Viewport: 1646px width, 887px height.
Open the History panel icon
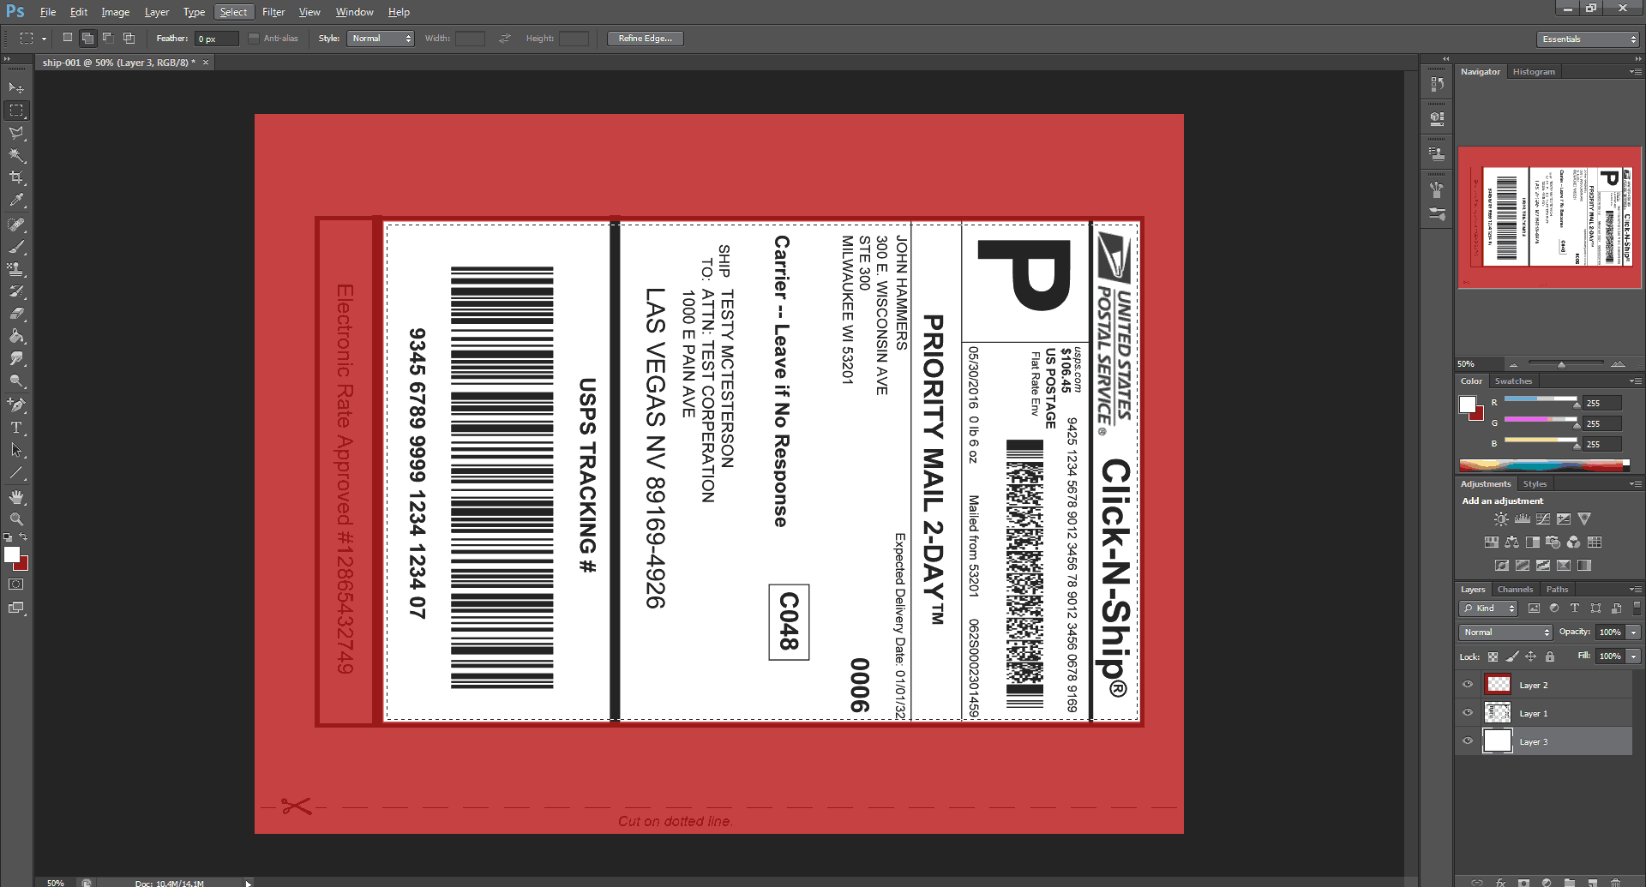pos(1438,84)
